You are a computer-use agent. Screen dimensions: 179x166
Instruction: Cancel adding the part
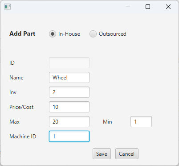[x=127, y=154]
